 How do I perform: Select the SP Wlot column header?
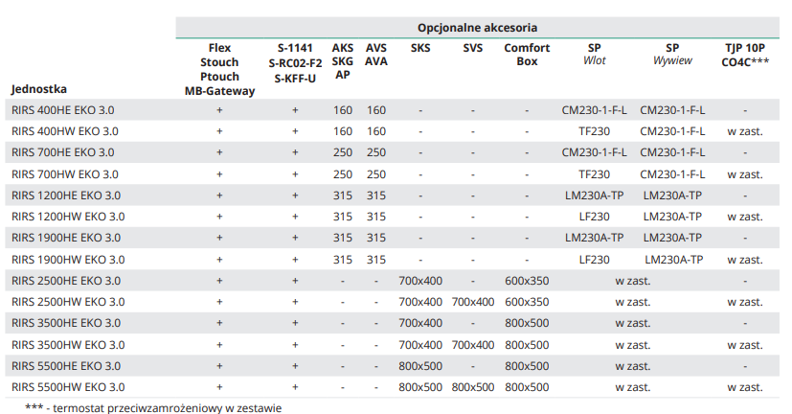(595, 54)
